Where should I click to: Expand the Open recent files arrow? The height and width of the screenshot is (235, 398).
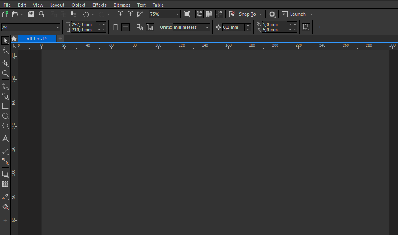tap(22, 14)
